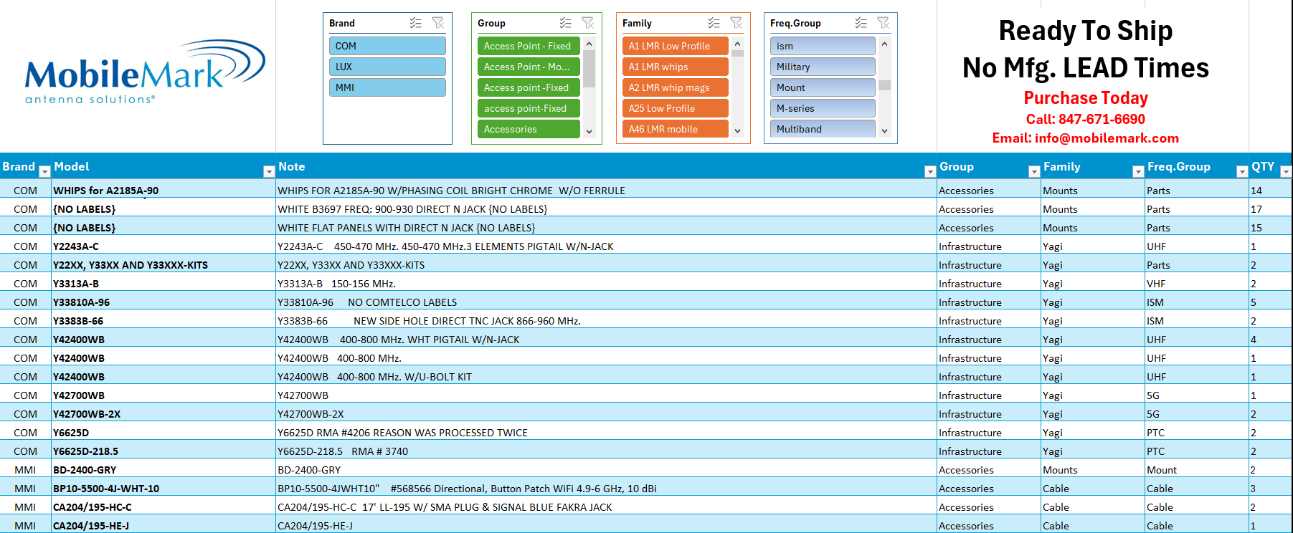
Task: Clear filter on Freq.Group slicer
Action: [883, 23]
